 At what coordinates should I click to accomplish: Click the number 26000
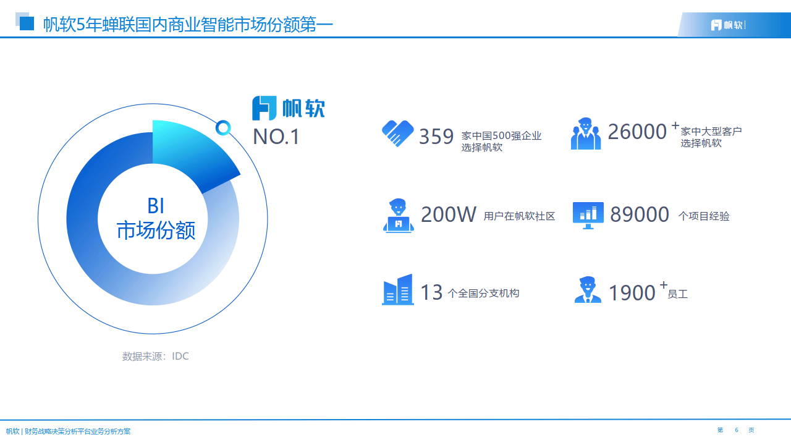pyautogui.click(x=637, y=132)
